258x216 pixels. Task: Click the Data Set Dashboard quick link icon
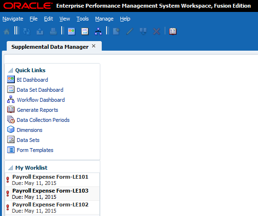(11, 89)
